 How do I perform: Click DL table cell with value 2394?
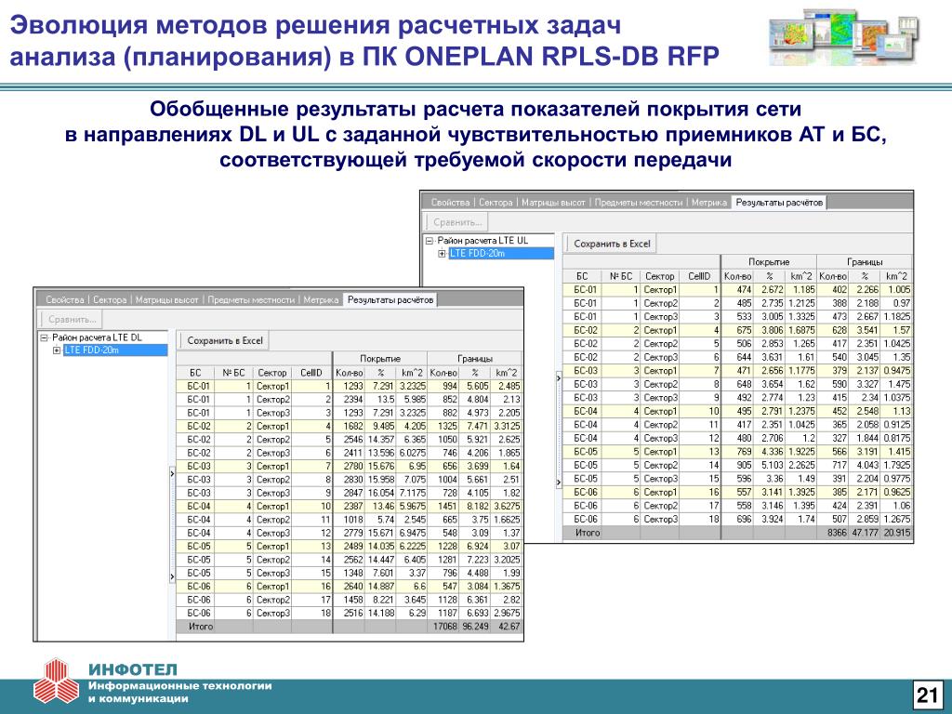[350, 400]
